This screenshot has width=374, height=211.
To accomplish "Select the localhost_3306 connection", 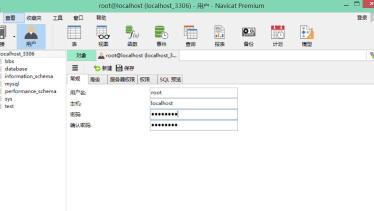I will 17,53.
